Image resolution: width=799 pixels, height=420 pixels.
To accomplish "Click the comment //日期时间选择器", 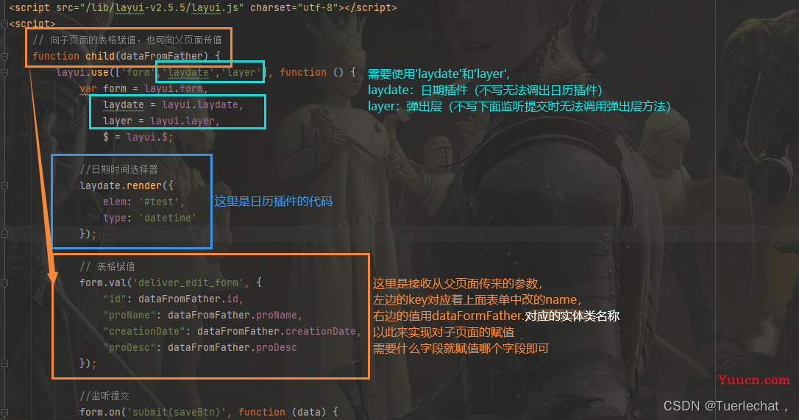I will click(x=118, y=169).
